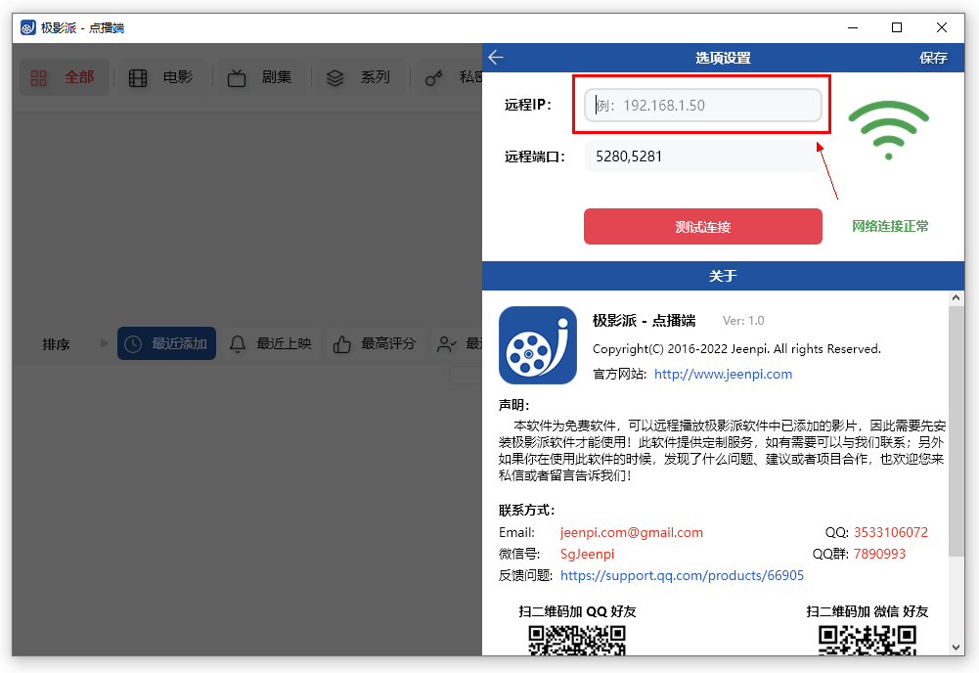Click the film strip icon beside 电影
This screenshot has height=673, width=979.
coord(138,78)
